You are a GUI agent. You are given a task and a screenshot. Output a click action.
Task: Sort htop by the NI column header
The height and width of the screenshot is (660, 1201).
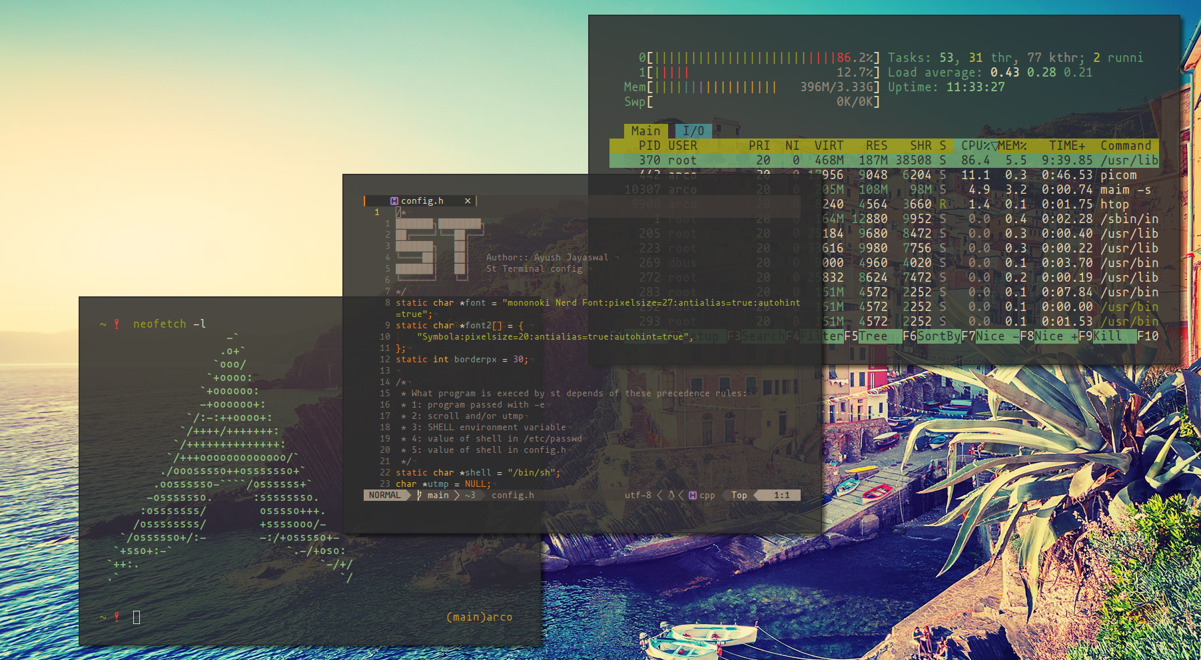[x=792, y=146]
